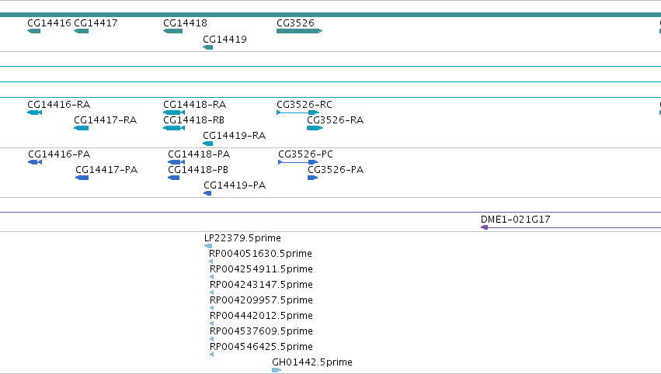Select the DME1-021G17 purple arrow feature
This screenshot has height=374, width=661.
pyautogui.click(x=571, y=227)
